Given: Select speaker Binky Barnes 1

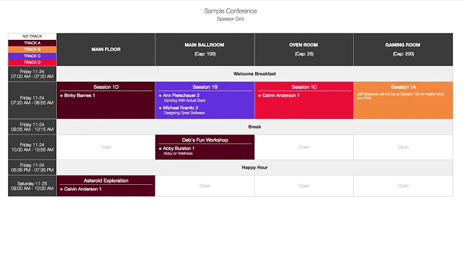Looking at the screenshot, I should click(x=79, y=95).
